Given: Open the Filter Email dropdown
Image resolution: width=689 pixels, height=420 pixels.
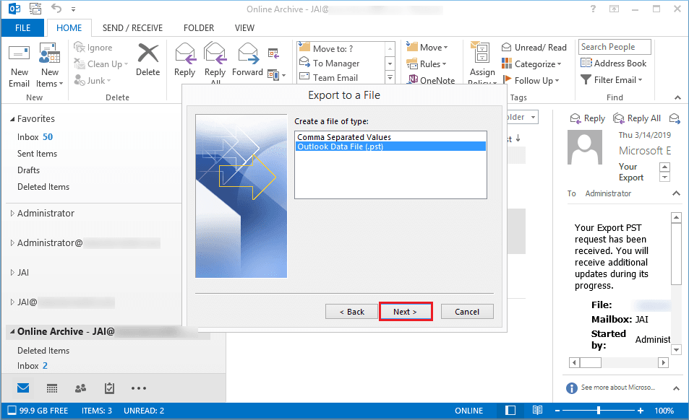Looking at the screenshot, I should pyautogui.click(x=611, y=80).
